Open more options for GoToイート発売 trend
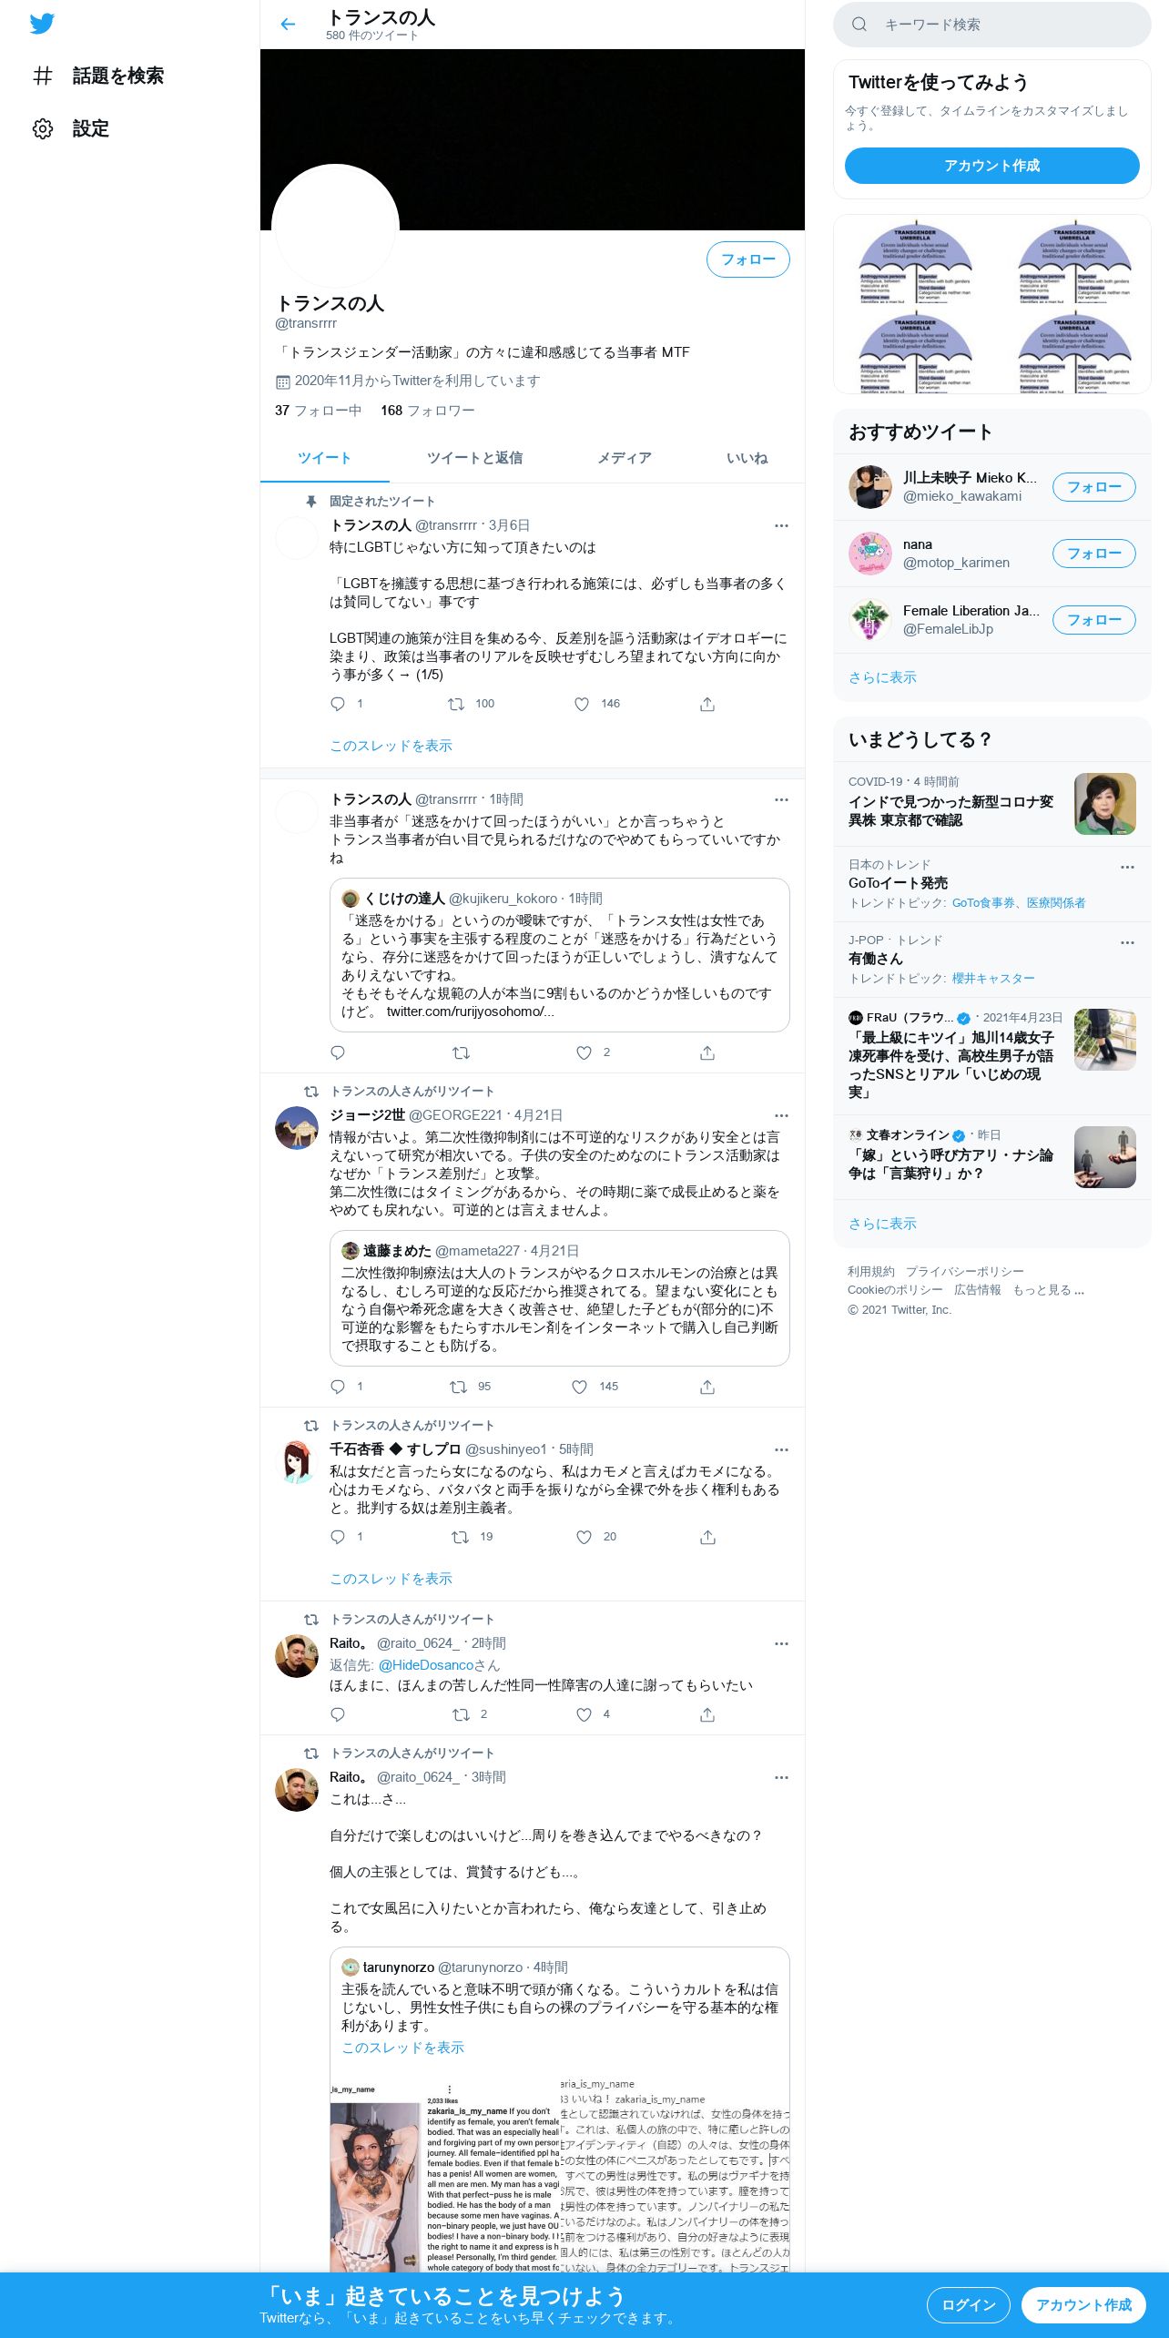Image resolution: width=1169 pixels, height=2338 pixels. (x=1127, y=867)
